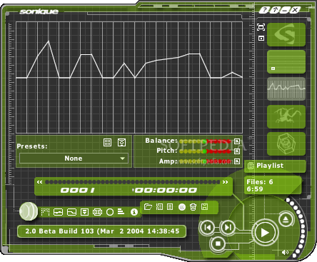Image resolution: width=317 pixels, height=262 pixels.
Task: Click the stacked bars icon beside the info icon
Action: (x=121, y=211)
